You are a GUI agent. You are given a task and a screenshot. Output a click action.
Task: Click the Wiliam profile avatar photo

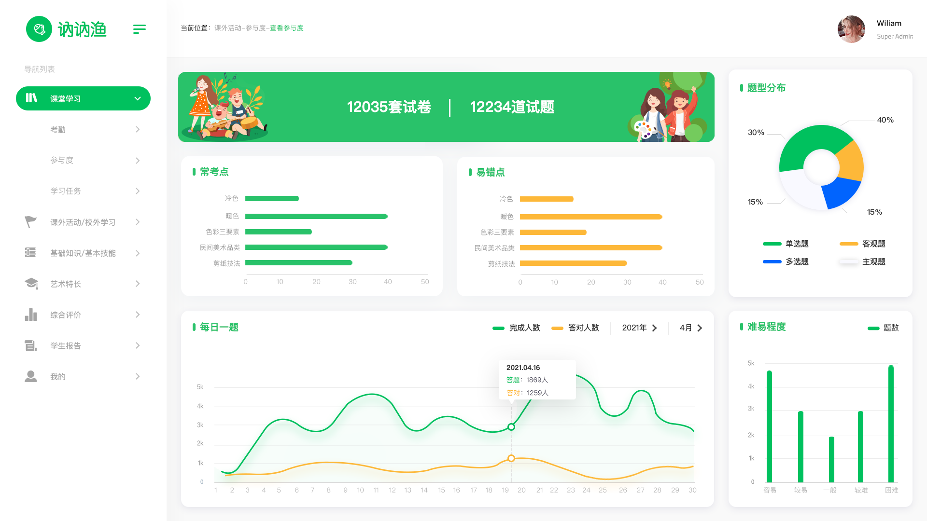tap(851, 29)
